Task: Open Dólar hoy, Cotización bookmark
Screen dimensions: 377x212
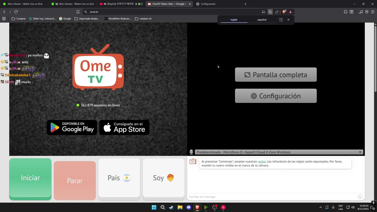Action: click(42, 19)
